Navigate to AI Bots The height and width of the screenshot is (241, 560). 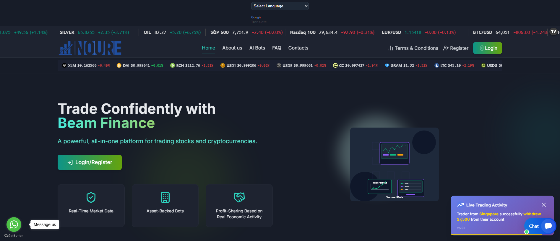tap(257, 48)
